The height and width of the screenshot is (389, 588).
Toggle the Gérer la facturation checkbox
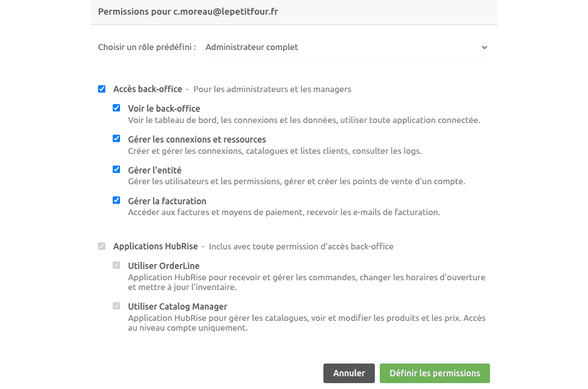point(117,200)
